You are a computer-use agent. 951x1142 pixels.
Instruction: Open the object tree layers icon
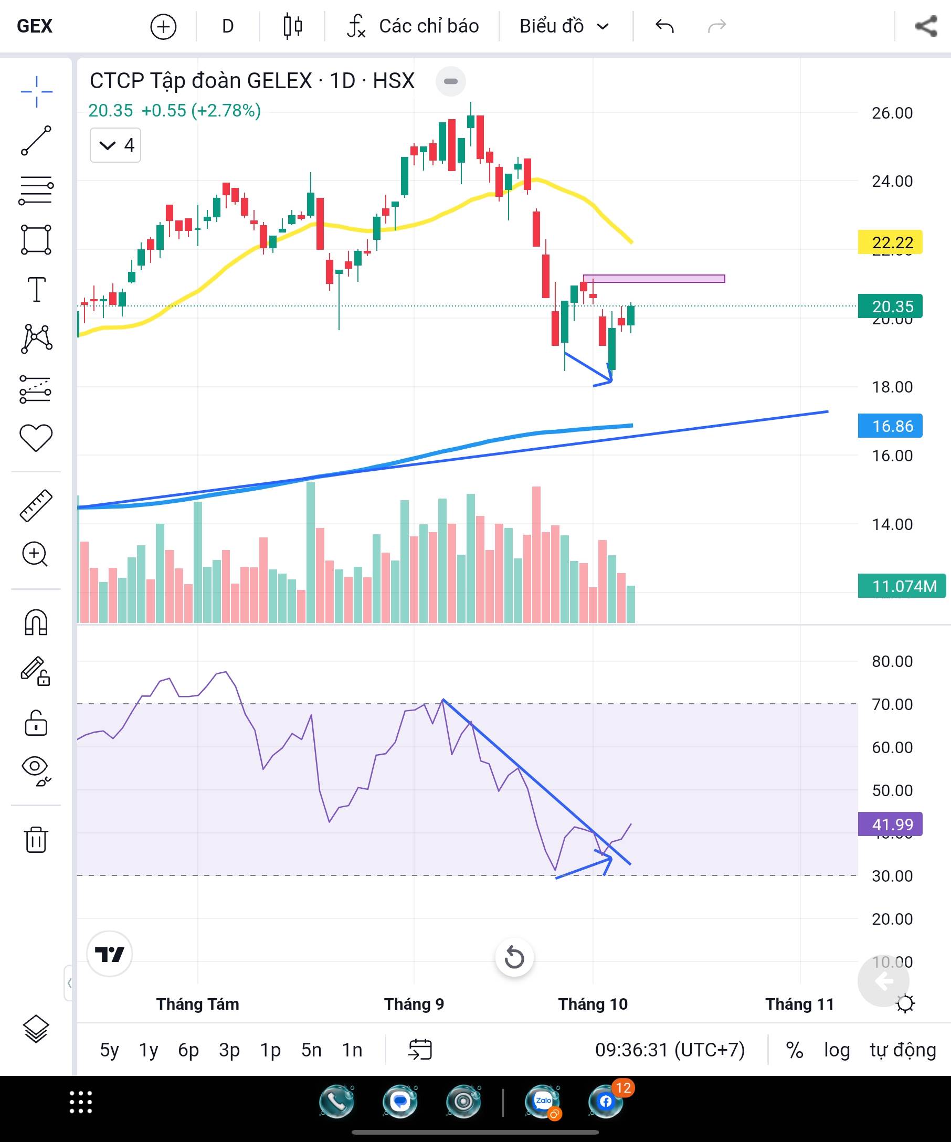click(x=36, y=1030)
